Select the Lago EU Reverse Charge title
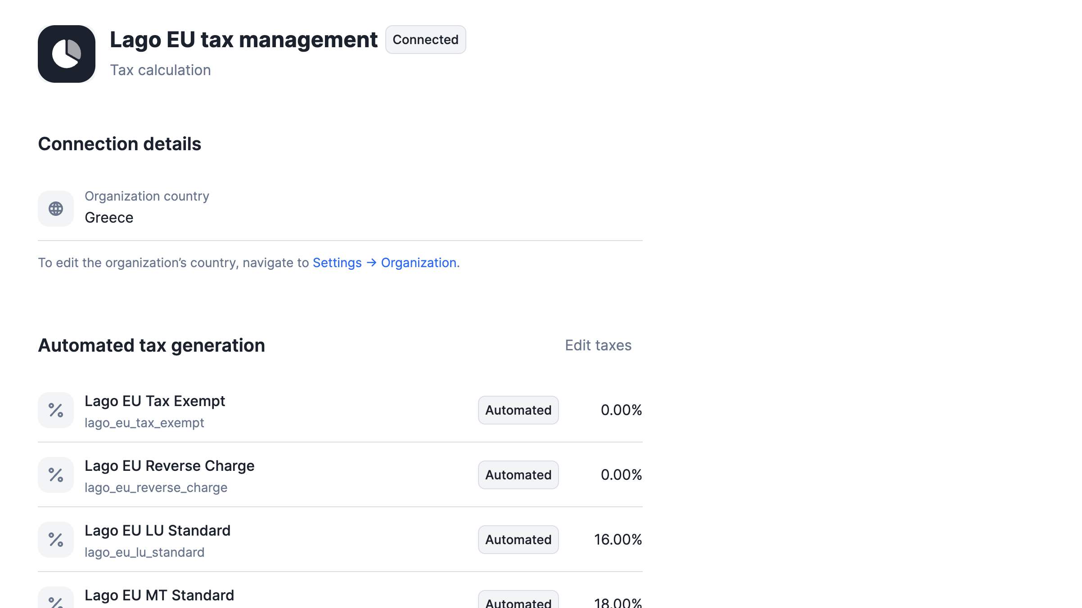The height and width of the screenshot is (608, 1082). tap(169, 466)
